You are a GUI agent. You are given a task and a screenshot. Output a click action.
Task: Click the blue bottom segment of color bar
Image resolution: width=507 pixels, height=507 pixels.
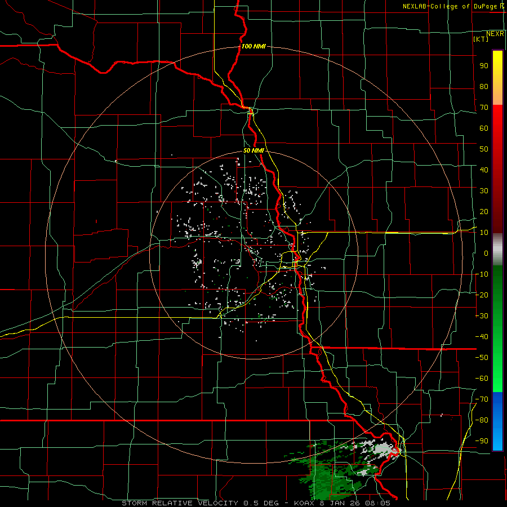point(497,421)
